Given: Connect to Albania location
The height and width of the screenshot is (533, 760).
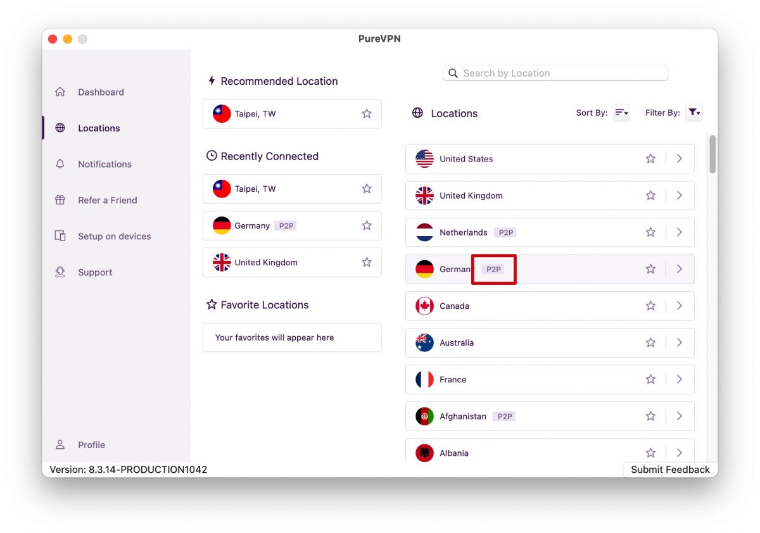Looking at the screenshot, I should click(550, 450).
